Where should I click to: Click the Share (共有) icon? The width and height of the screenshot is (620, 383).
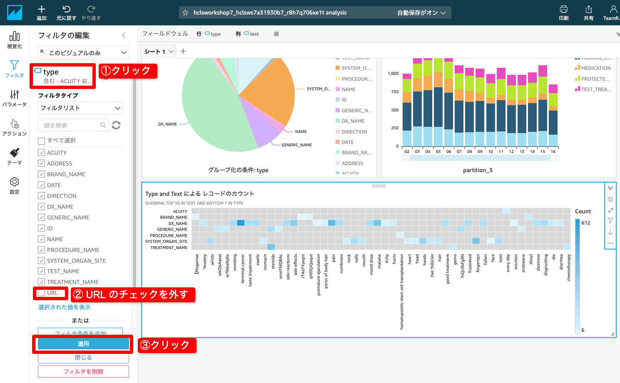[x=588, y=9]
